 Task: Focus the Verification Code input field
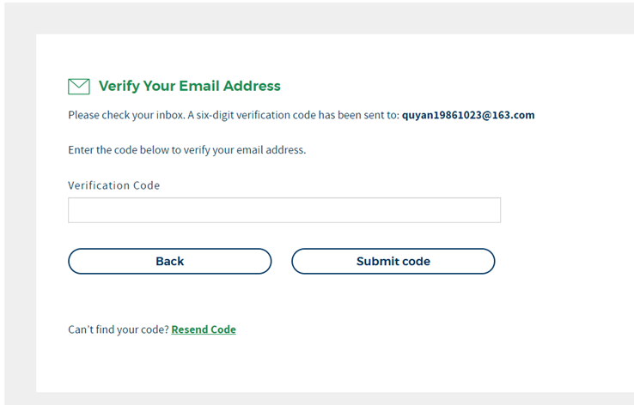coord(284,210)
